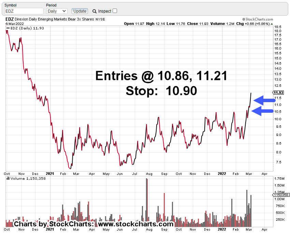This screenshot has height=233, width=290.
Task: Click the Inspect magnifier icon
Action: [95, 11]
